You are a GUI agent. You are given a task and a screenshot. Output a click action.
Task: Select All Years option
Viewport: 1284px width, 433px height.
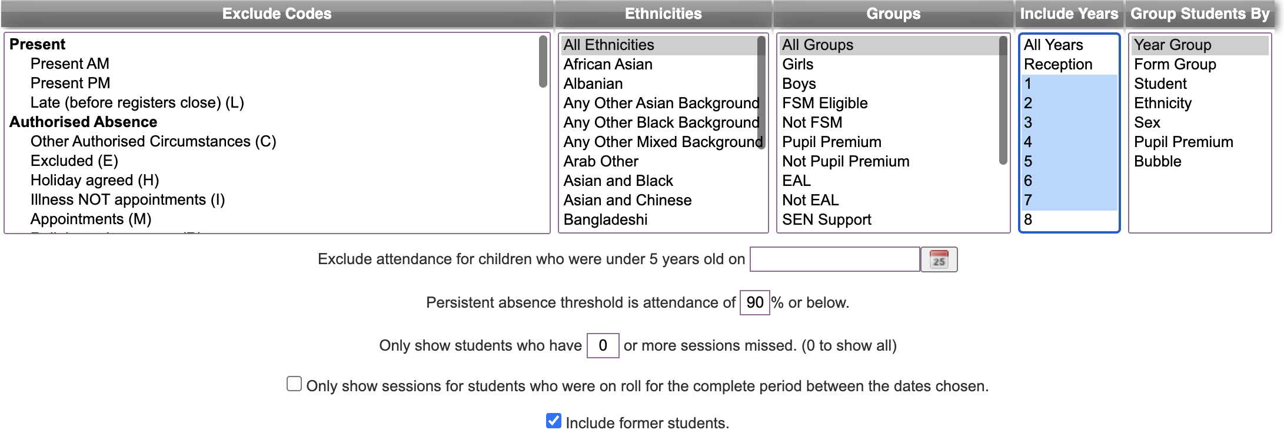(x=1053, y=45)
